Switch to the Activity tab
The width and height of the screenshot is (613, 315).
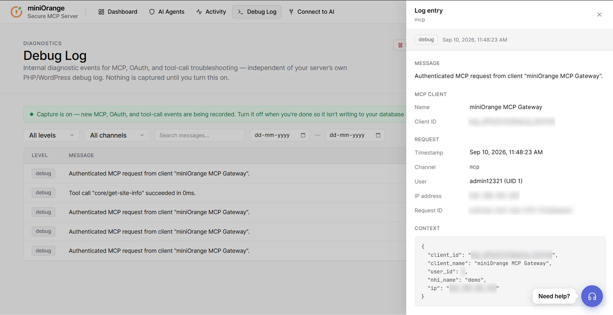tap(211, 12)
